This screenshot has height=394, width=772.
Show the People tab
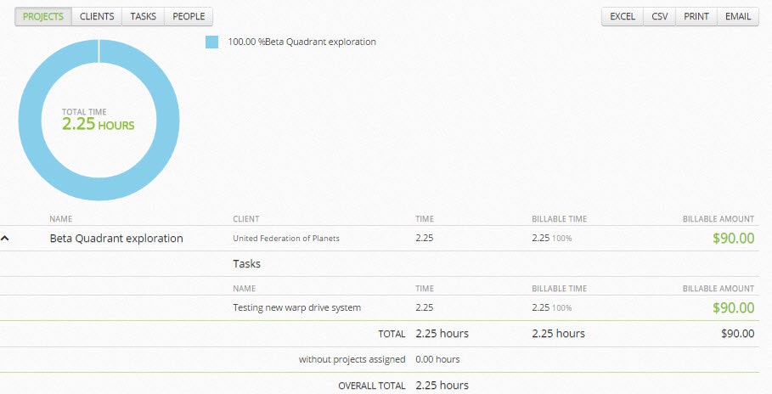pos(189,16)
